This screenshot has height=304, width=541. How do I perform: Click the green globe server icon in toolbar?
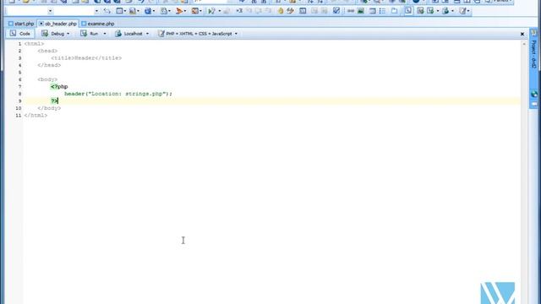445,11
